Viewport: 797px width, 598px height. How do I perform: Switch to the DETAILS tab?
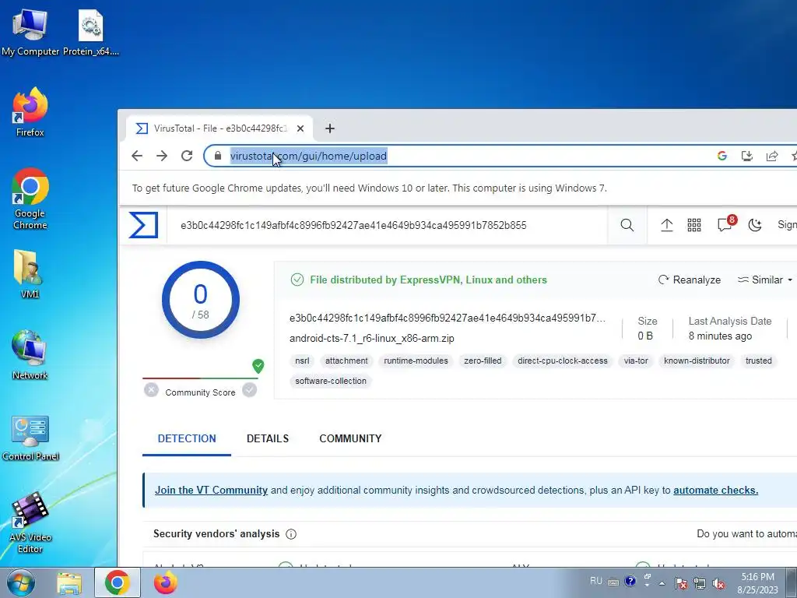click(x=268, y=438)
